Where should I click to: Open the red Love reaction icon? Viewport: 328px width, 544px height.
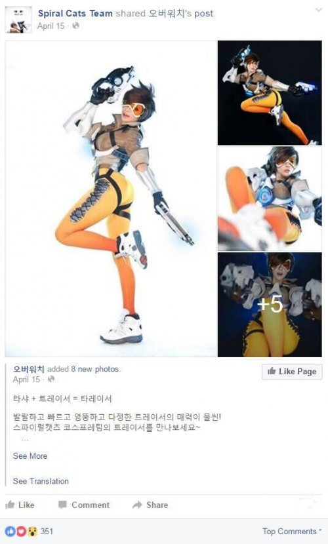22,531
